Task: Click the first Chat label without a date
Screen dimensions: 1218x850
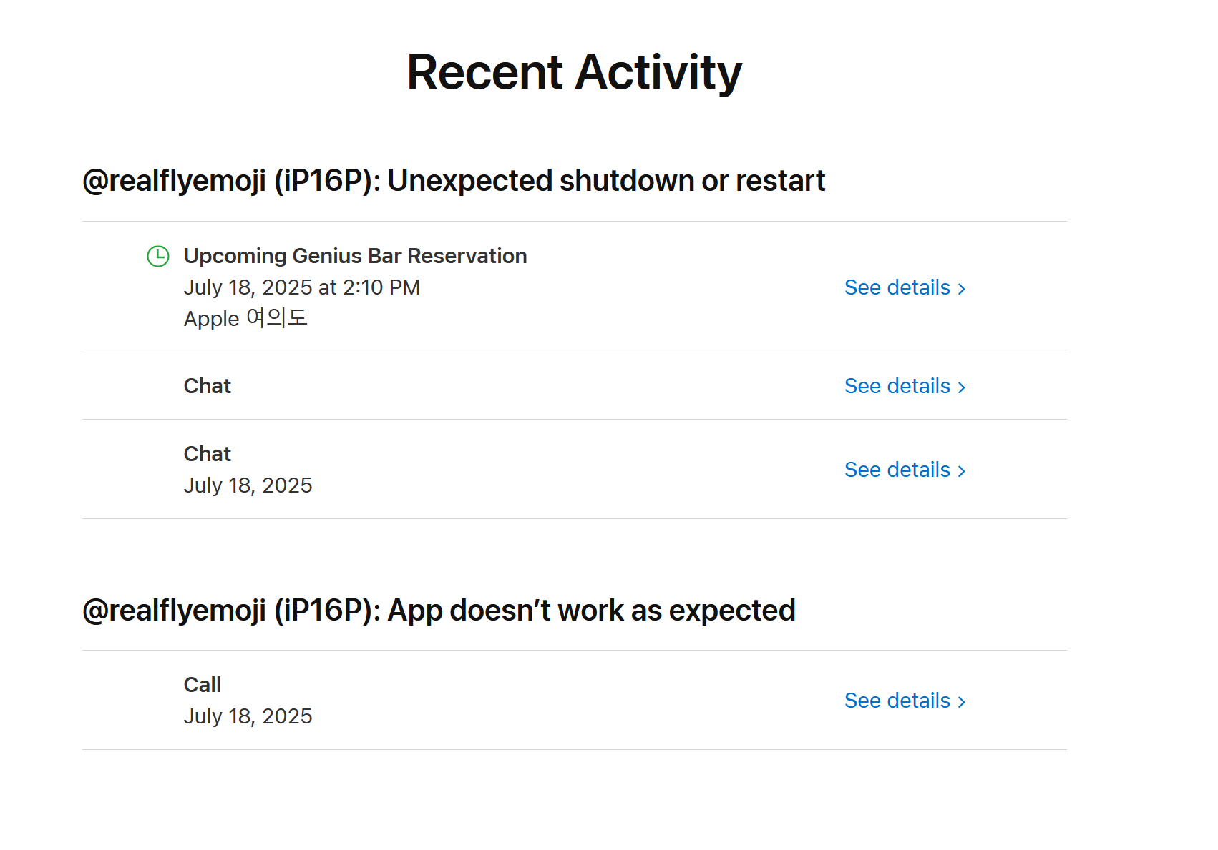Action: 208,386
